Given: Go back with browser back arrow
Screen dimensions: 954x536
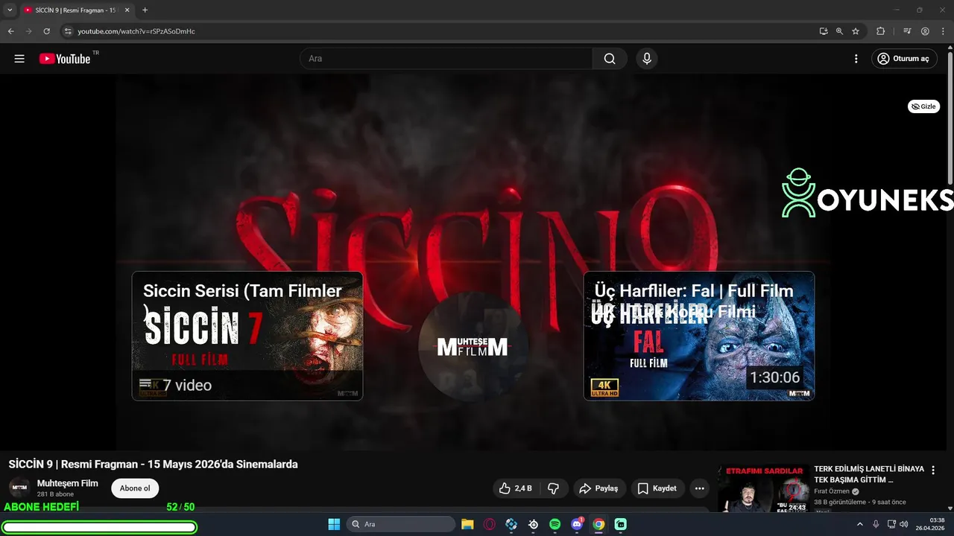Looking at the screenshot, I should tap(10, 31).
